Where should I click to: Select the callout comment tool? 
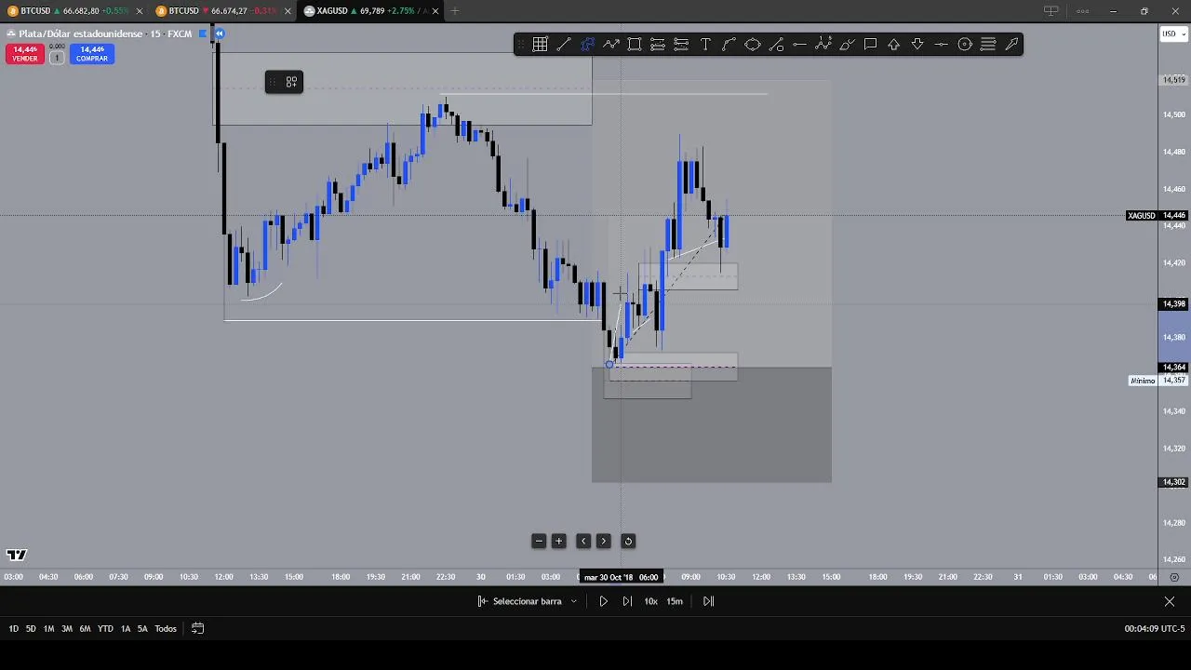(870, 45)
